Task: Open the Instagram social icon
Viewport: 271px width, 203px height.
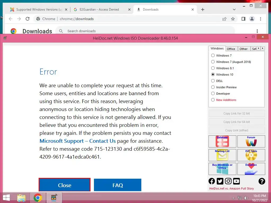Action: pos(228,181)
